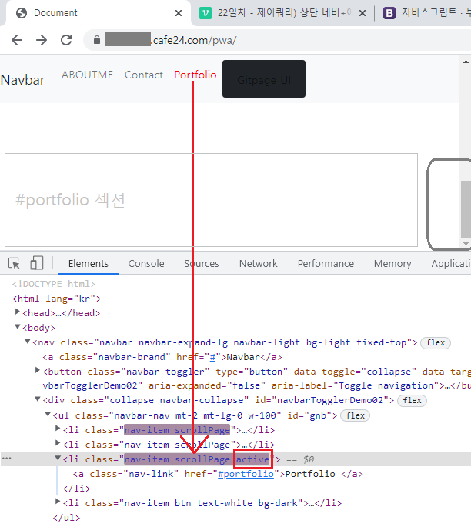Collapse the body element node
This screenshot has height=527, width=471.
(x=17, y=326)
